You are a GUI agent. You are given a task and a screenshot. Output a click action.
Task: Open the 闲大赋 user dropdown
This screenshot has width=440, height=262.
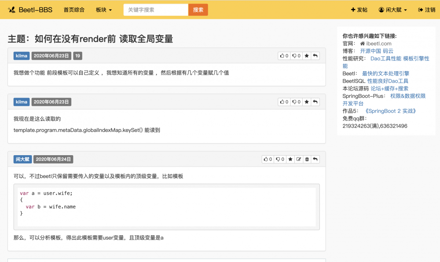click(x=392, y=10)
